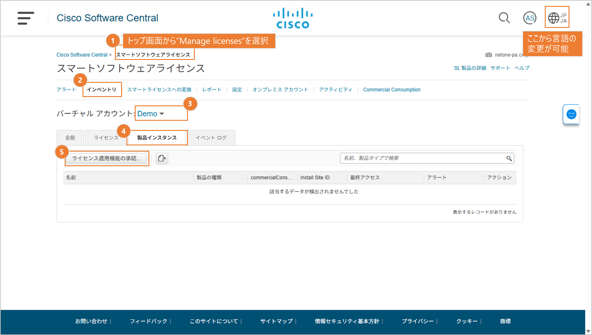Open the インベントリ menu item
Image resolution: width=592 pixels, height=335 pixels.
[102, 90]
